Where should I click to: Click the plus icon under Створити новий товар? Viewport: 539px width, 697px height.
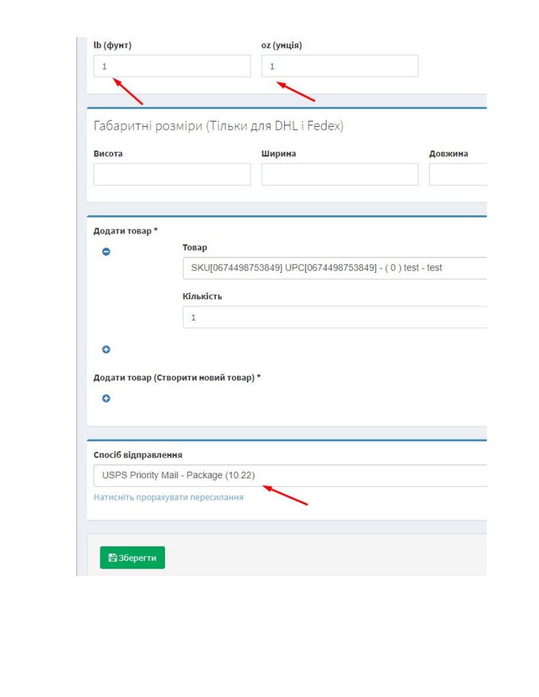106,398
